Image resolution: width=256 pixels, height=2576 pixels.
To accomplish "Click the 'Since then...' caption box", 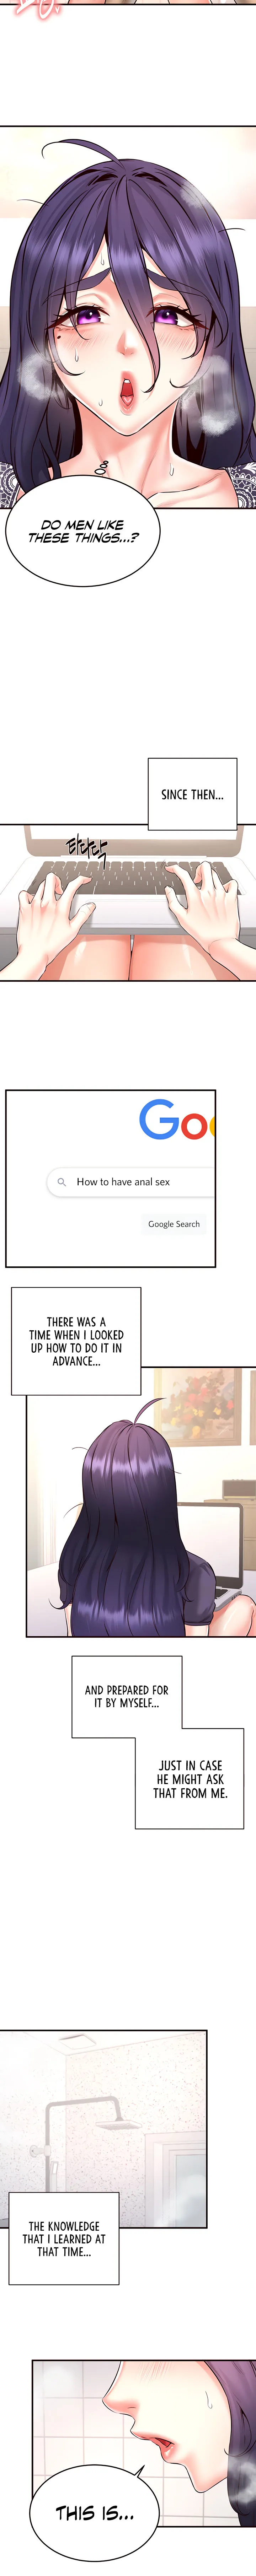I will point(192,794).
